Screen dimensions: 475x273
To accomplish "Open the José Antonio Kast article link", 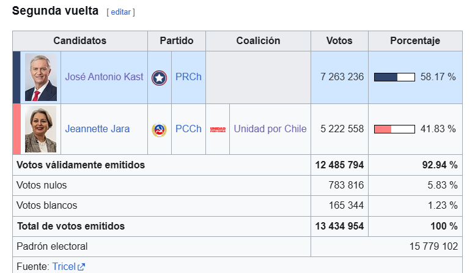I will (x=104, y=77).
